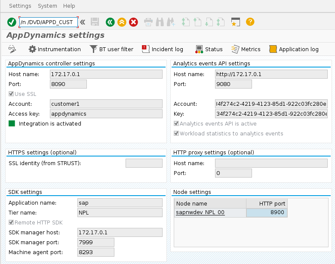Screen dimensions: 335x264
Task: Open node link sapnwdev_NPL_00
Action: [200, 212]
